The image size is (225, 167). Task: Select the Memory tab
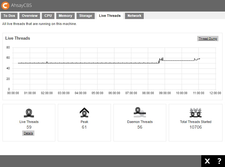[x=65, y=16]
